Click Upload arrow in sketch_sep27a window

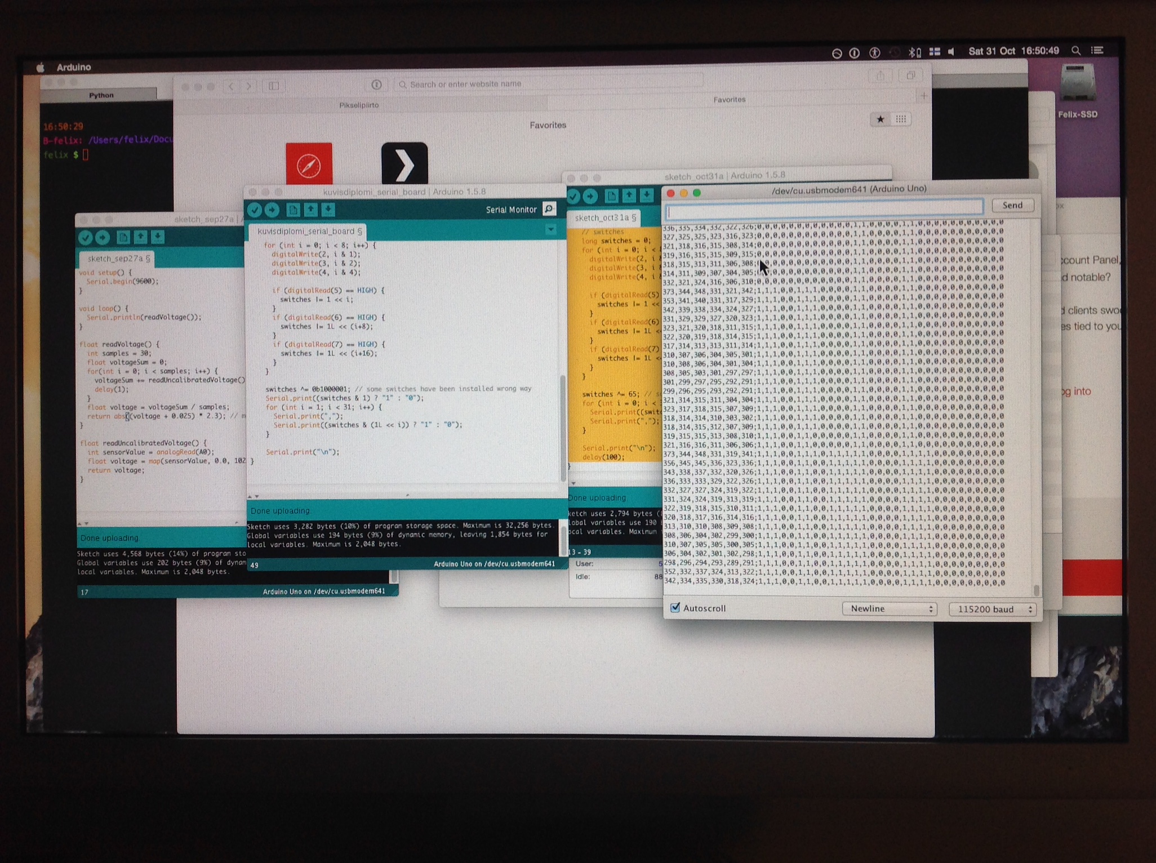pos(103,238)
